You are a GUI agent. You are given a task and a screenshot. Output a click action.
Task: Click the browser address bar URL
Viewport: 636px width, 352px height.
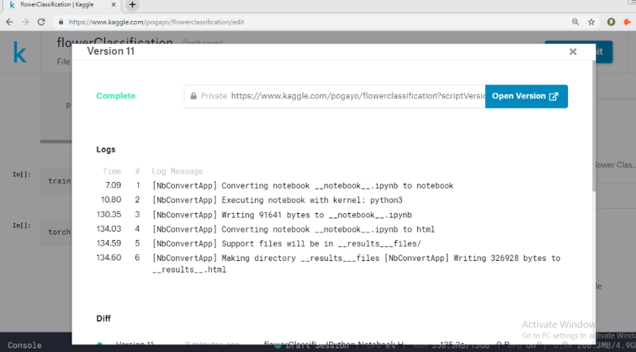tap(156, 22)
